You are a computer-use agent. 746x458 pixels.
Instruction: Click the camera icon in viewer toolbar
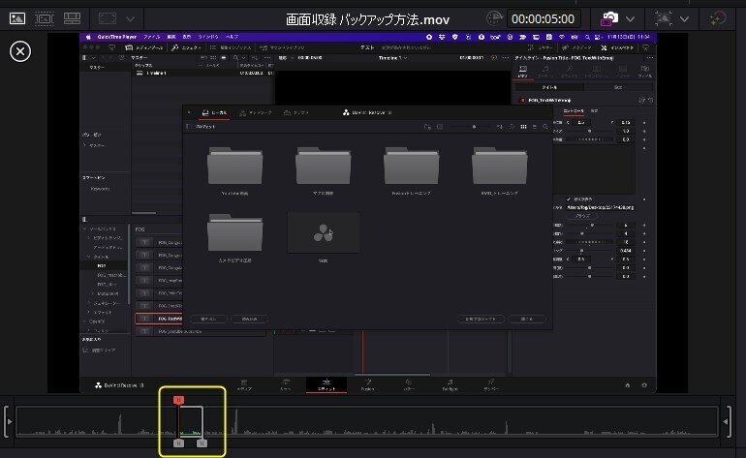(x=609, y=19)
